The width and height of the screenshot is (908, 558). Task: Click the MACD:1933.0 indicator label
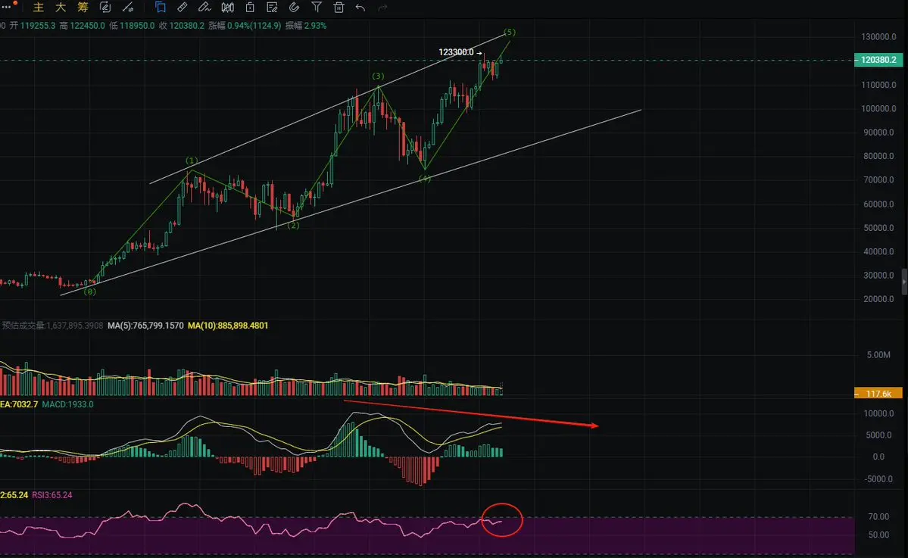[x=67, y=404]
